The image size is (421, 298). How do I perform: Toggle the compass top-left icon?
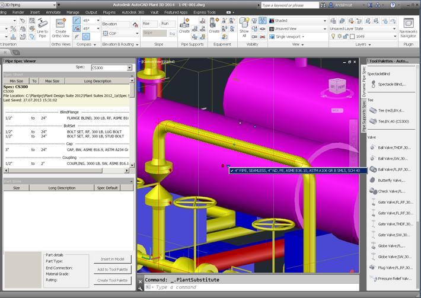click(77, 20)
